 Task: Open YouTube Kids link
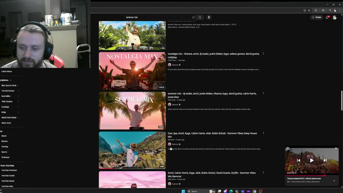pos(7,186)
